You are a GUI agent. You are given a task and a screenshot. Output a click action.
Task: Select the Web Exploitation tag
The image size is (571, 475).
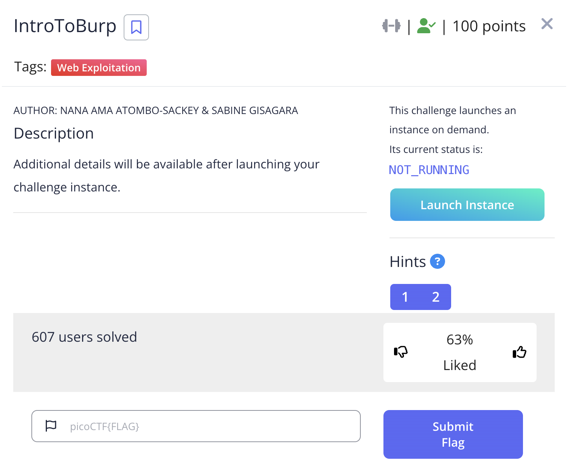(x=99, y=68)
